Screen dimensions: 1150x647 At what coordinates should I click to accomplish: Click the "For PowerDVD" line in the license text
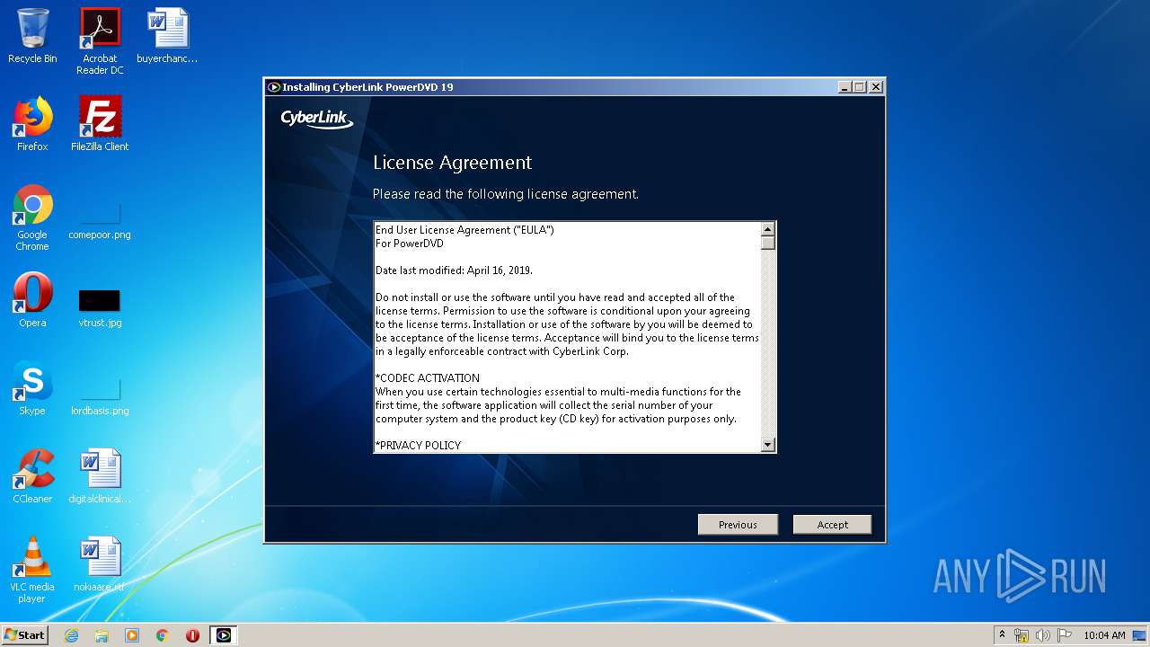click(x=409, y=244)
